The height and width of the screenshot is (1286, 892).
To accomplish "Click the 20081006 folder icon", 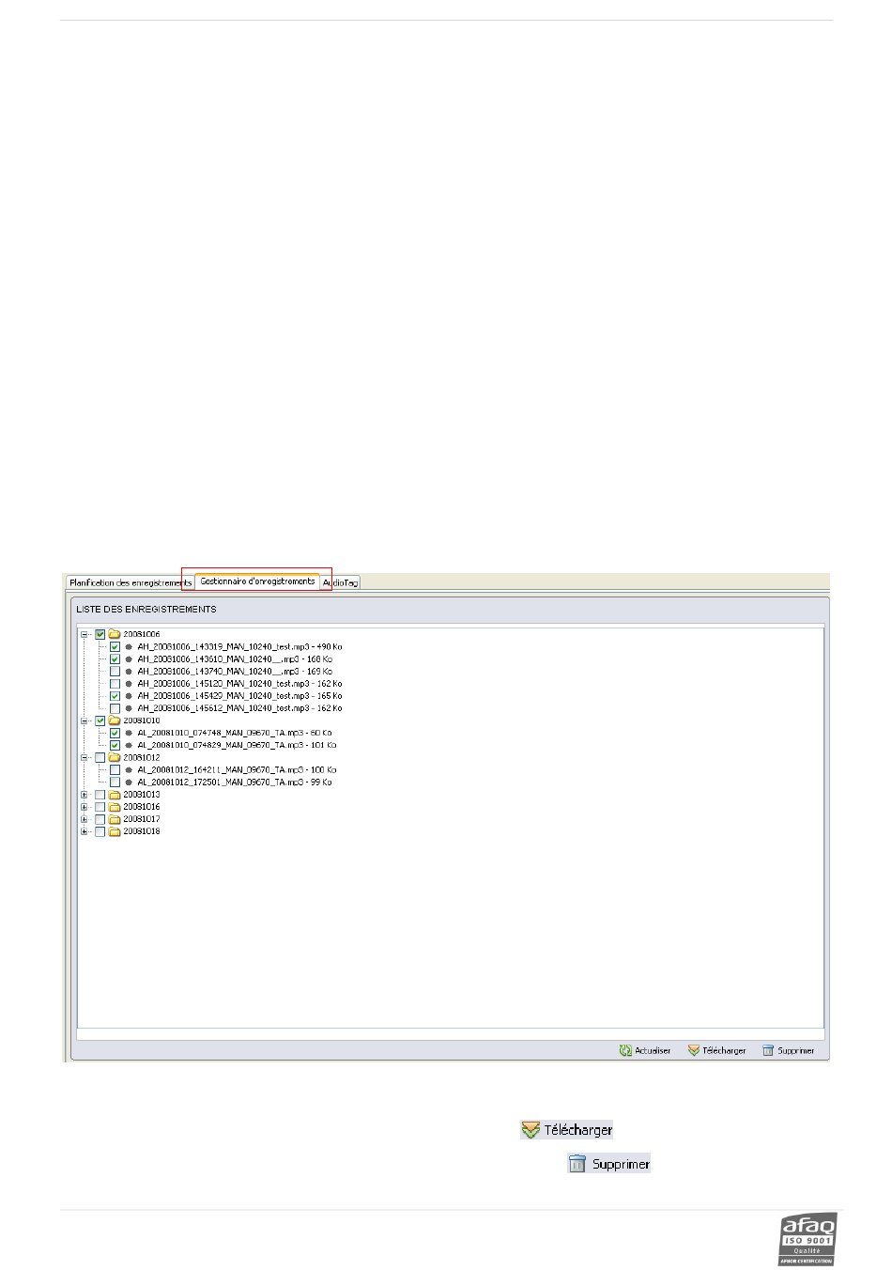I will tap(115, 634).
